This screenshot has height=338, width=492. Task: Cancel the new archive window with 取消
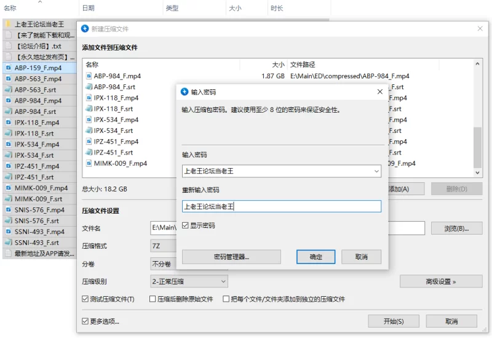click(451, 321)
